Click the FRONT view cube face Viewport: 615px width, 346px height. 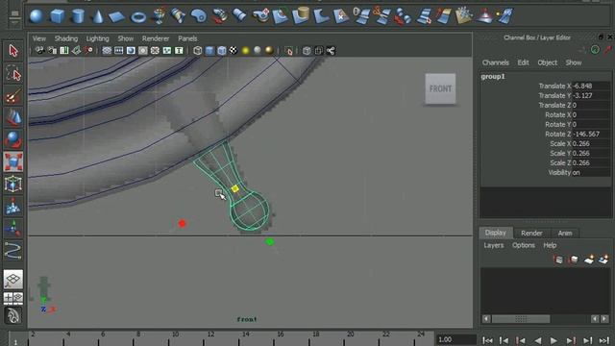pyautogui.click(x=440, y=88)
